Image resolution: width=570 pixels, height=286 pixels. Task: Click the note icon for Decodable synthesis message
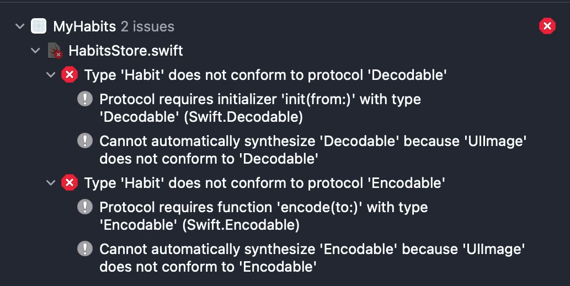pyautogui.click(x=85, y=141)
